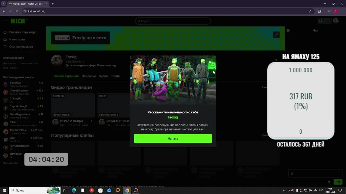Open the Windows notification center icon
This screenshot has height=194, width=346.
coord(340,190)
